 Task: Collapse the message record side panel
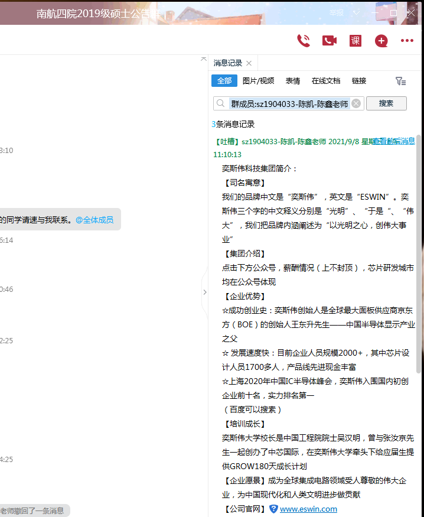pyautogui.click(x=204, y=292)
